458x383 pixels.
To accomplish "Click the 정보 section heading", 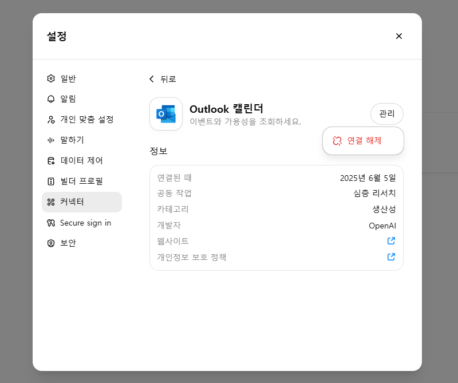I will click(159, 151).
